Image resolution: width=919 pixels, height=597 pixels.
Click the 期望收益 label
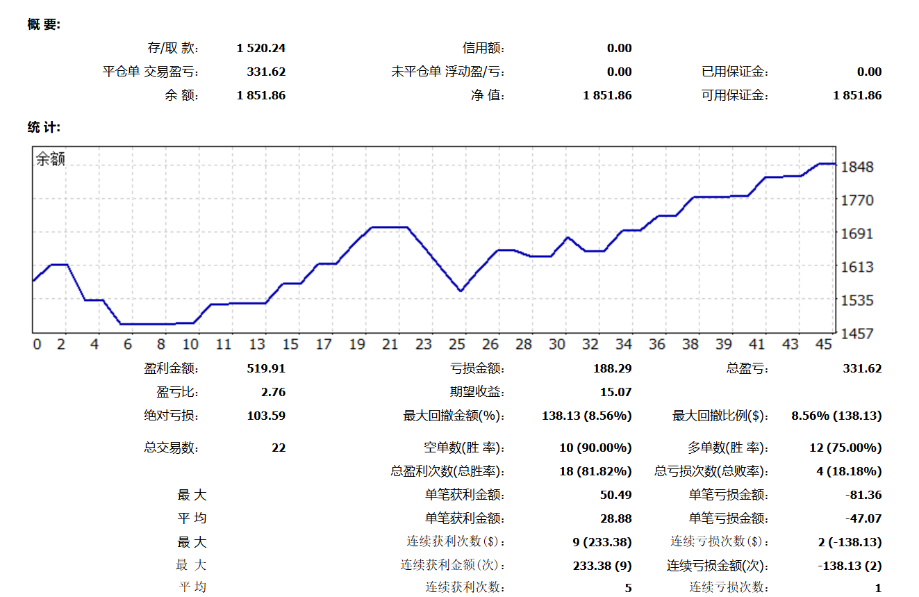[x=477, y=392]
